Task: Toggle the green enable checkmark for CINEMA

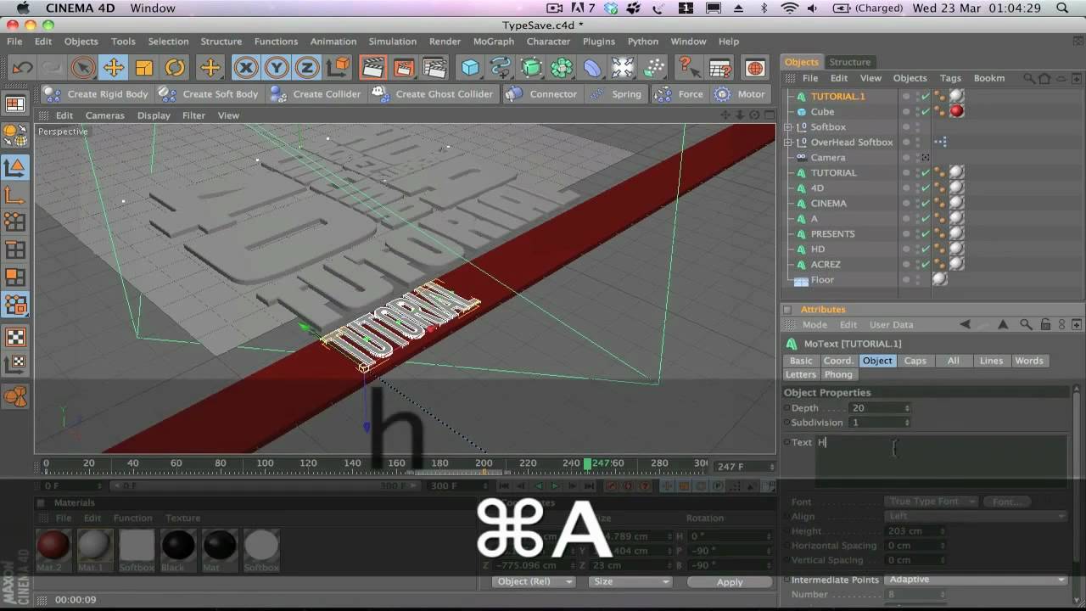Action: pyautogui.click(x=926, y=203)
